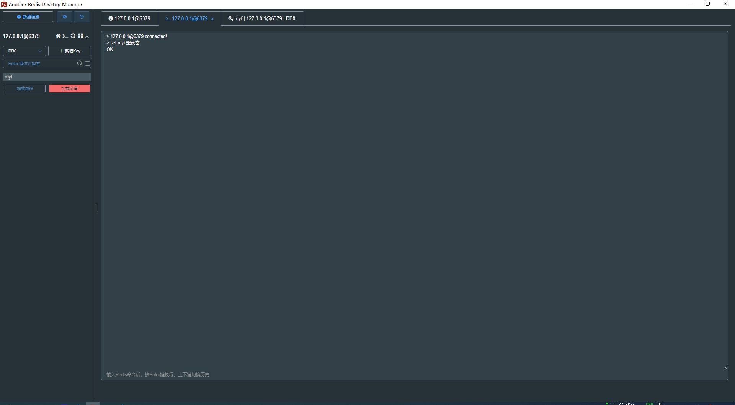Click the 新增Key button
Viewport: 735px width, 405px height.
(70, 51)
